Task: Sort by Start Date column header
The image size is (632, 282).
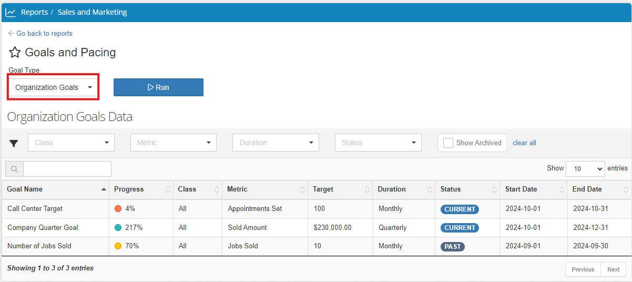Action: coord(534,189)
